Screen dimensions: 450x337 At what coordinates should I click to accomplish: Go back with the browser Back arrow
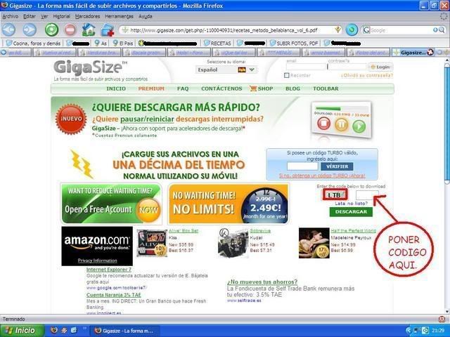coord(8,29)
